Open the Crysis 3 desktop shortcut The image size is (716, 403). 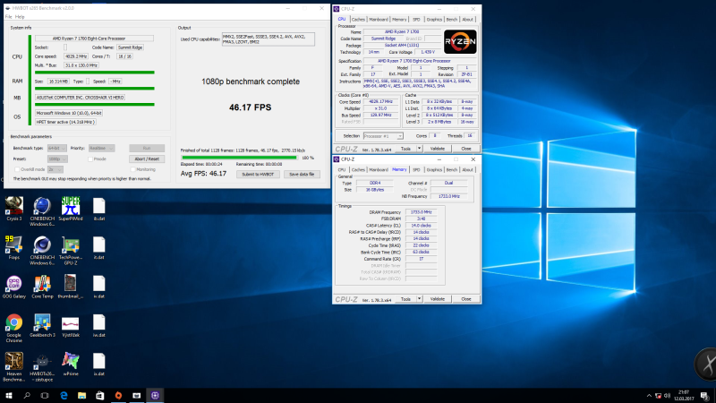(x=13, y=209)
